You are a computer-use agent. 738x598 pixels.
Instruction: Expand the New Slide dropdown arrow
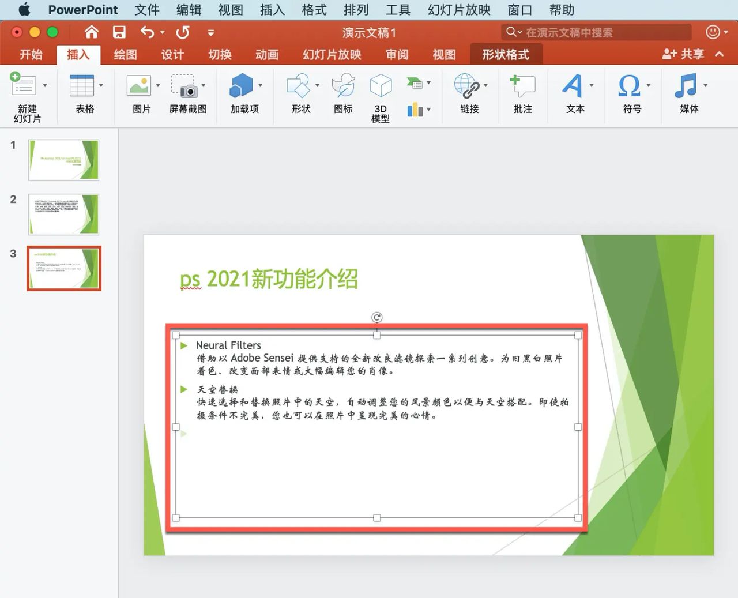(x=45, y=85)
